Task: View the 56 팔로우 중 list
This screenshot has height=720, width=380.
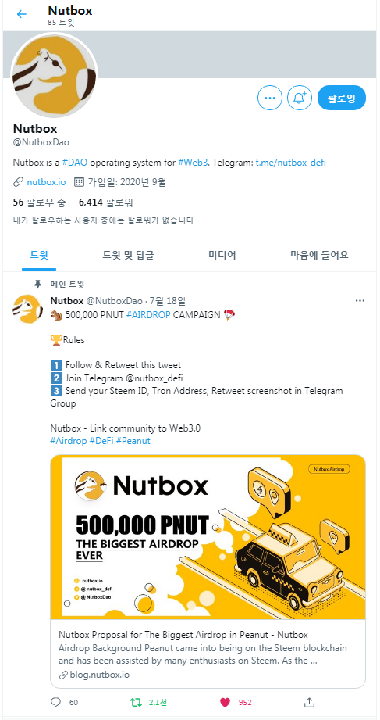Action: click(x=40, y=202)
